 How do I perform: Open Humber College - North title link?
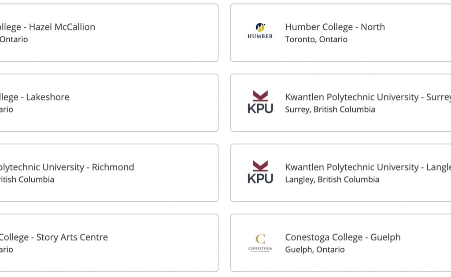[x=335, y=27]
